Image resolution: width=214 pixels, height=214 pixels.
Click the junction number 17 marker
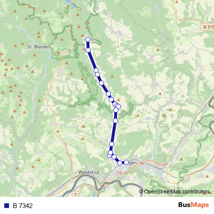[163, 165]
